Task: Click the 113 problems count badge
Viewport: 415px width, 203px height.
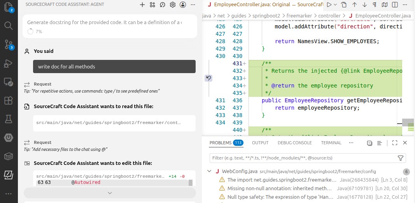Action: pyautogui.click(x=238, y=143)
